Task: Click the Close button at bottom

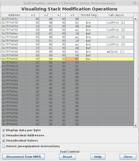Action: pos(128,157)
